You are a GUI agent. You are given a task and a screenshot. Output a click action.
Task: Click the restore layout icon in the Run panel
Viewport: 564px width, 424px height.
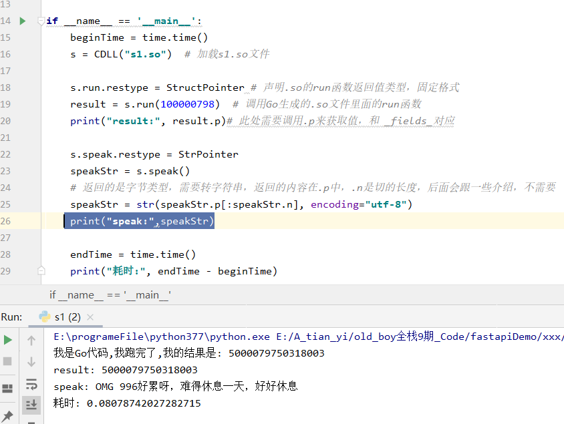7,389
